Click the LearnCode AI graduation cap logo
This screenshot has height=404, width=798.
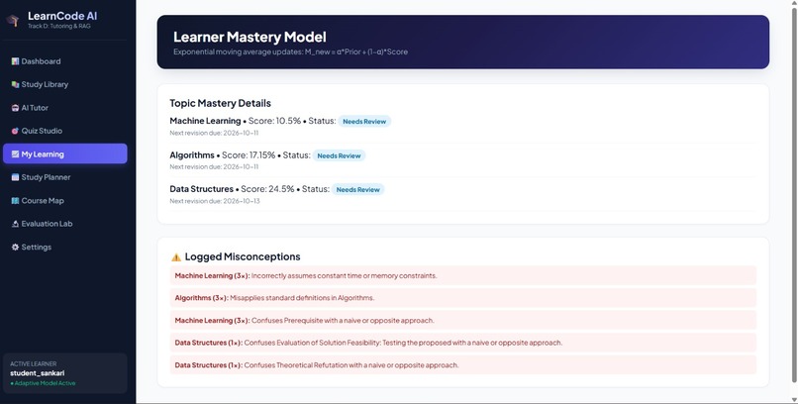click(x=13, y=21)
